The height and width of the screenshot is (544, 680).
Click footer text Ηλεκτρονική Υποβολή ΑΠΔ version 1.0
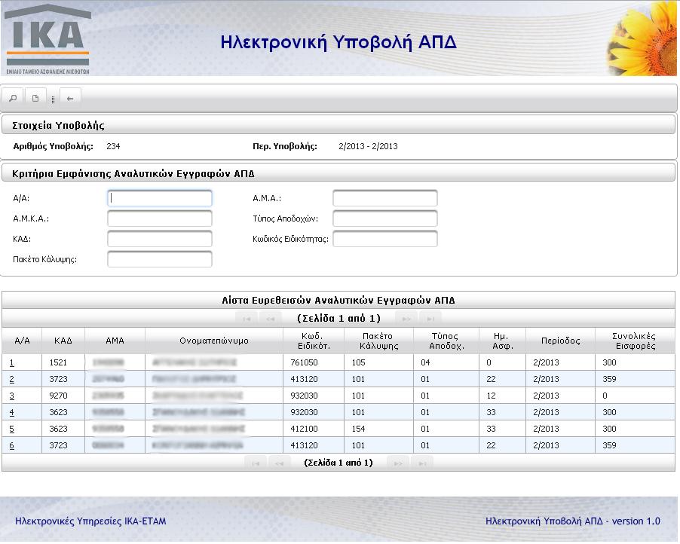click(x=572, y=521)
